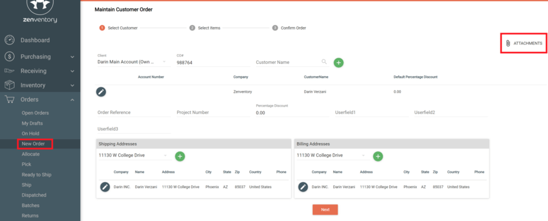Add shipping address with green plus

click(x=180, y=156)
